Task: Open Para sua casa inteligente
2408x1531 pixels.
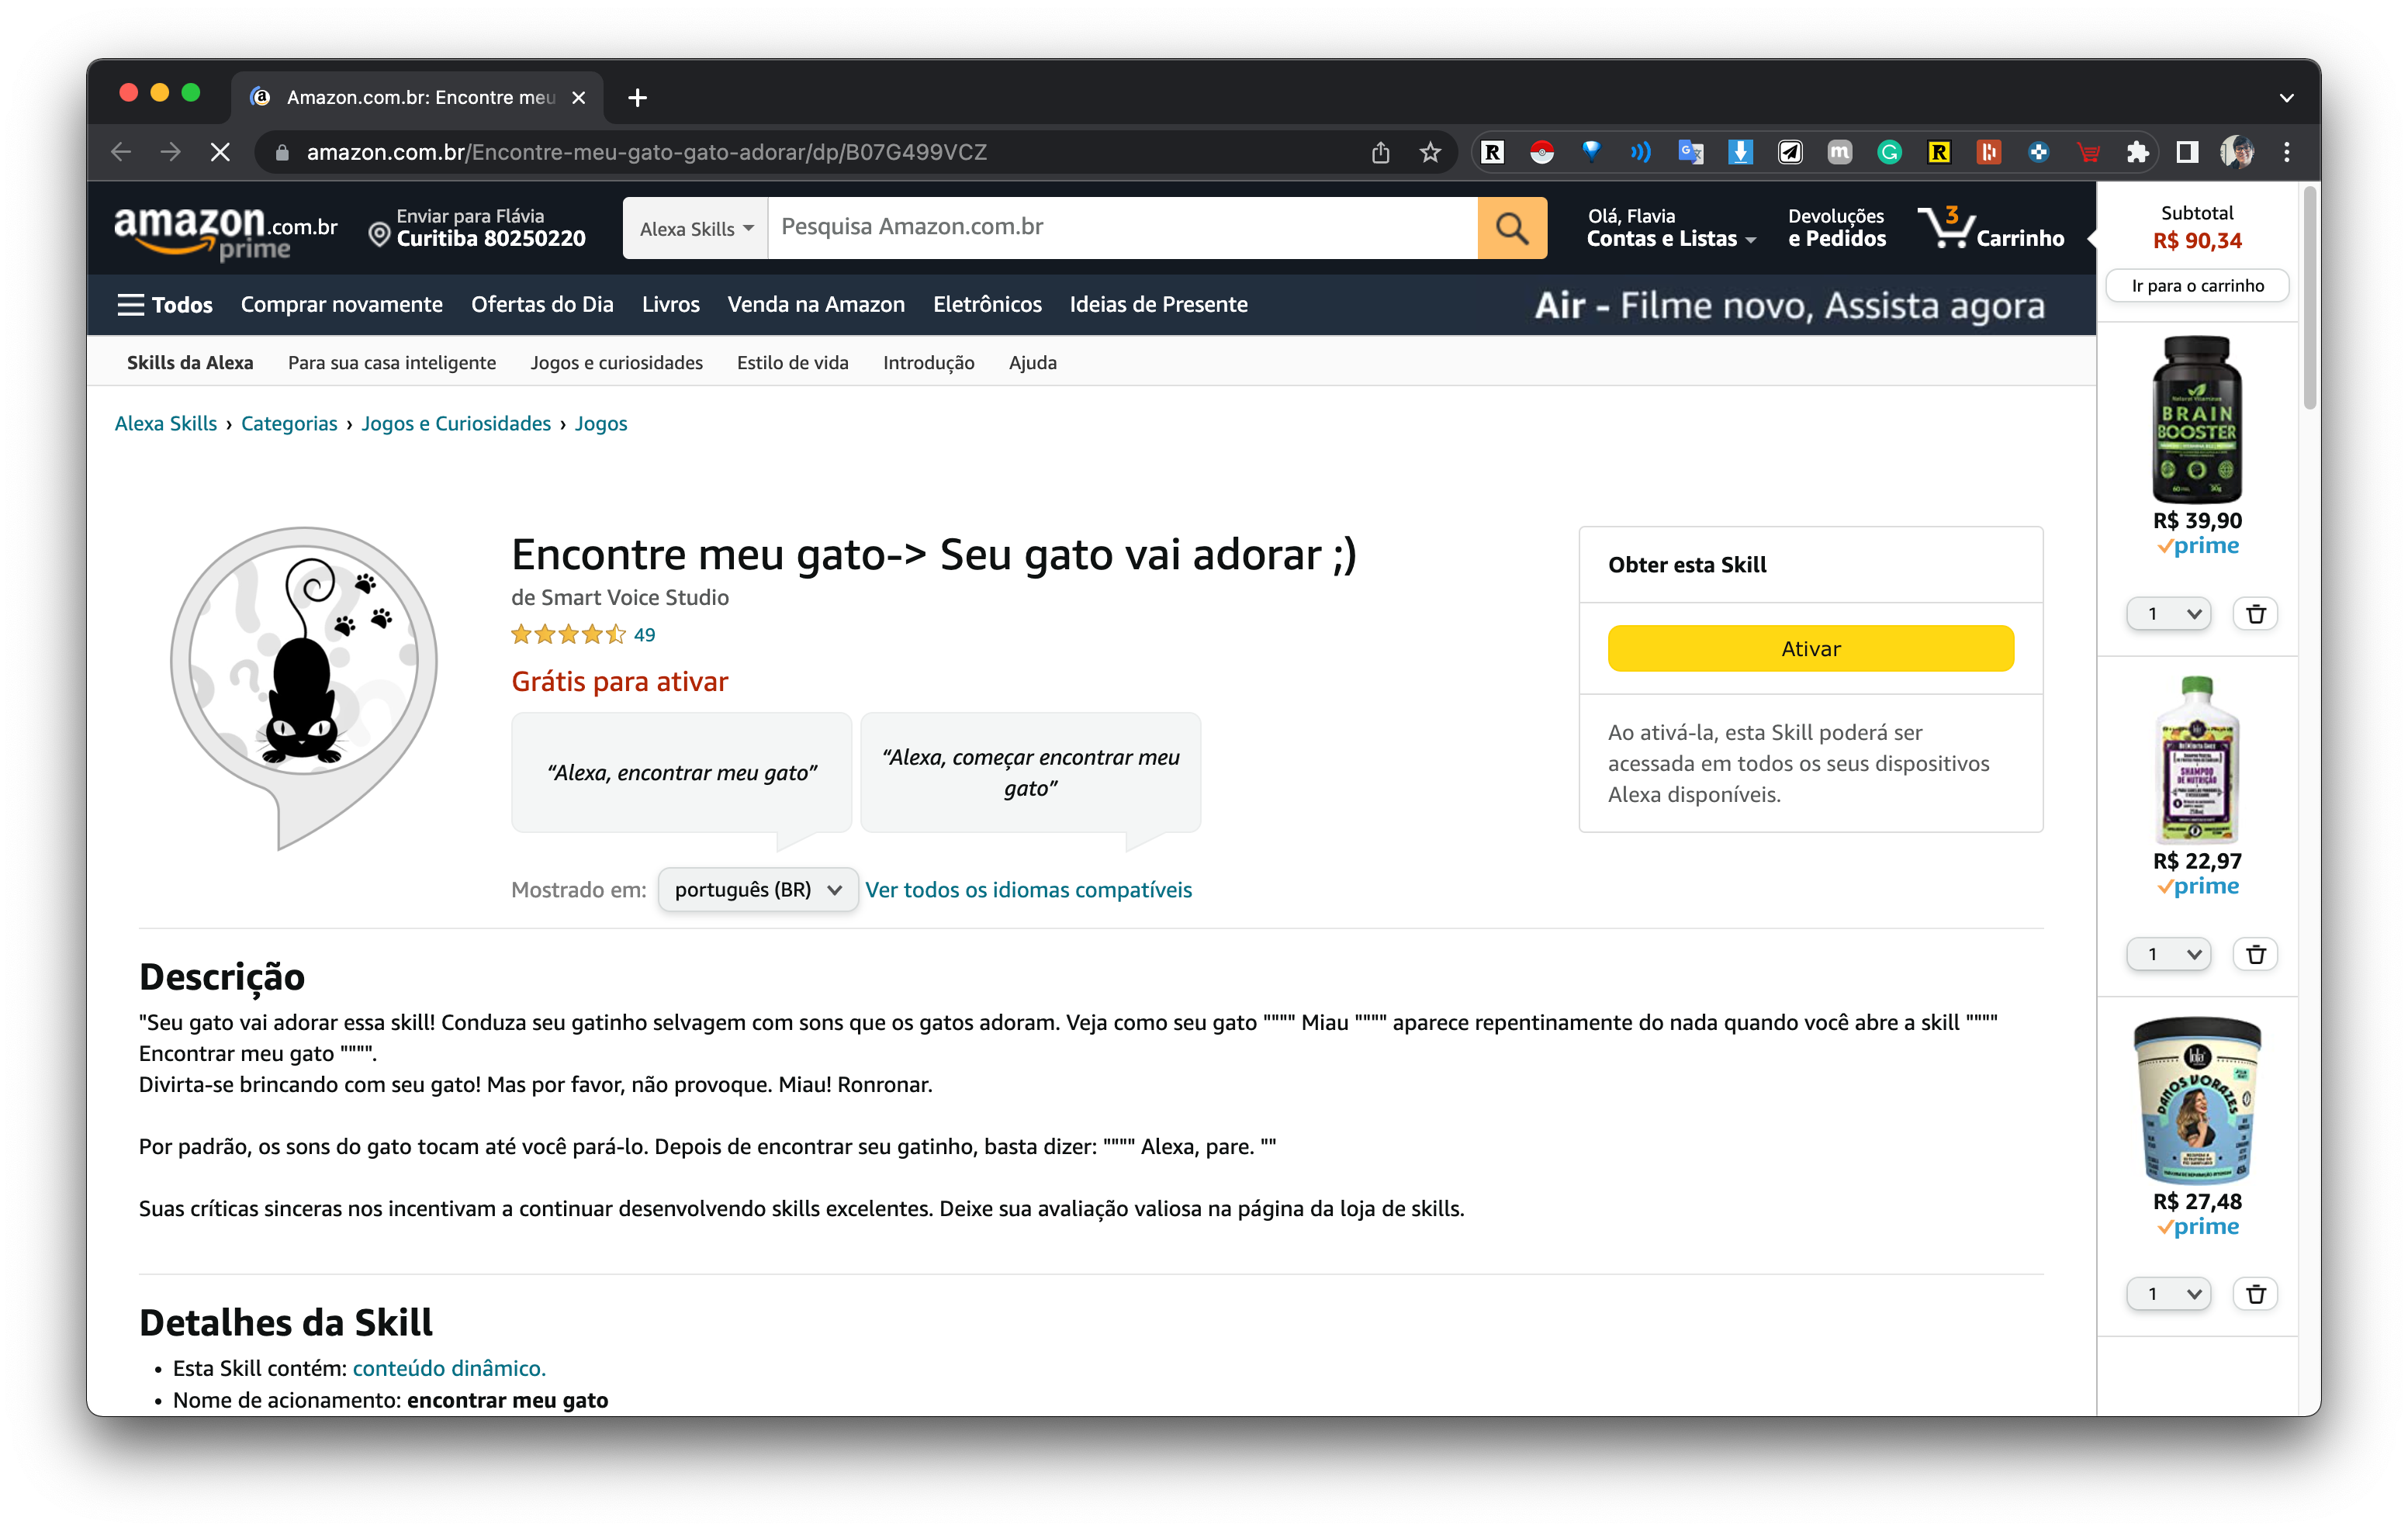Action: click(x=392, y=363)
